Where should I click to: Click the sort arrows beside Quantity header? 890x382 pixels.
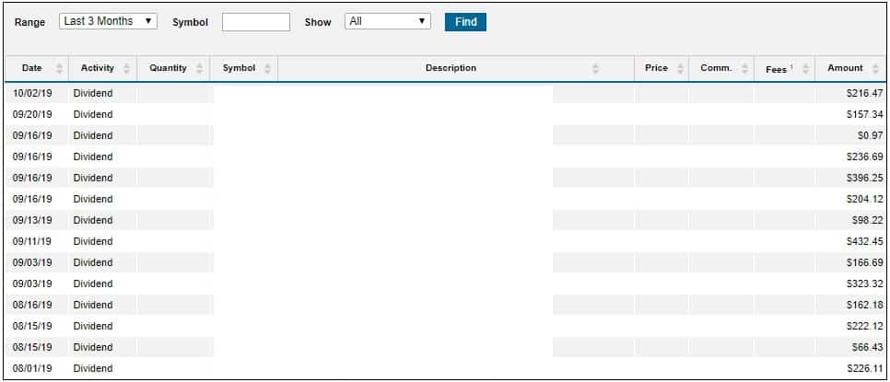pyautogui.click(x=200, y=69)
